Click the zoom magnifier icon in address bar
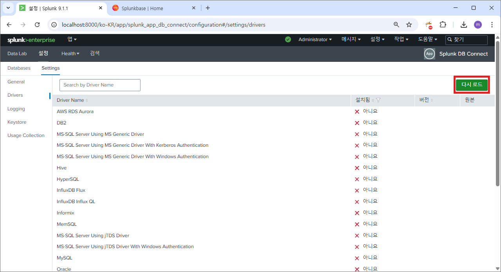This screenshot has width=501, height=272. [x=396, y=25]
